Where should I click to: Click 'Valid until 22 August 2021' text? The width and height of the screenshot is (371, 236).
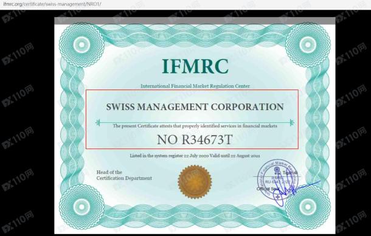tap(235, 156)
